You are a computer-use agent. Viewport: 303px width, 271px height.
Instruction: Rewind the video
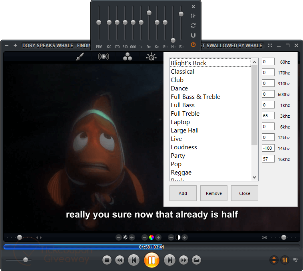pyautogui.click(x=120, y=260)
